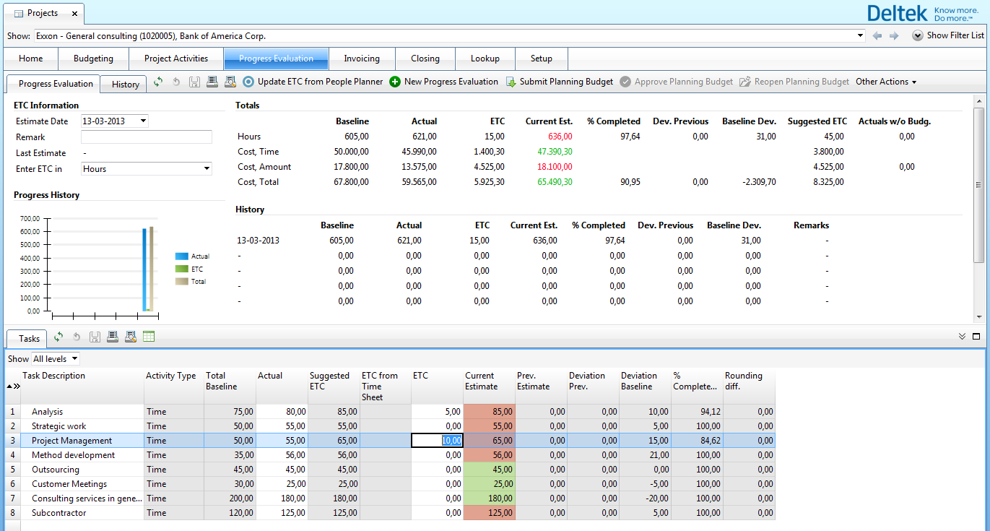Click the back arrow next to project selector
The image size is (990, 531).
(877, 35)
